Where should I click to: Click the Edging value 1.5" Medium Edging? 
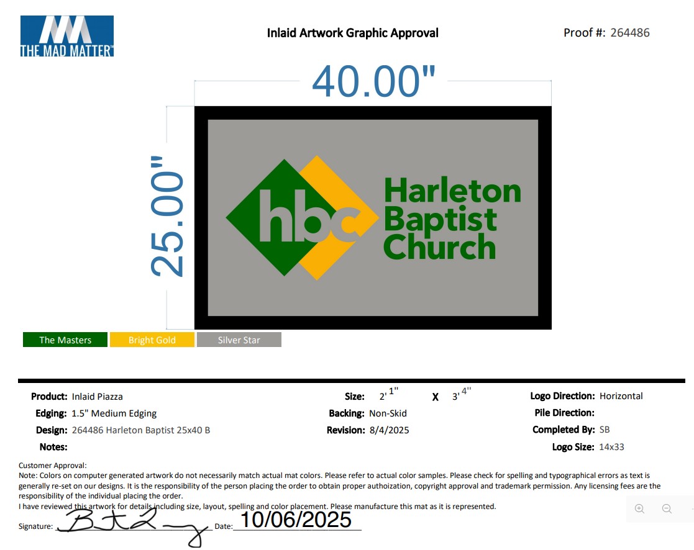(x=114, y=413)
